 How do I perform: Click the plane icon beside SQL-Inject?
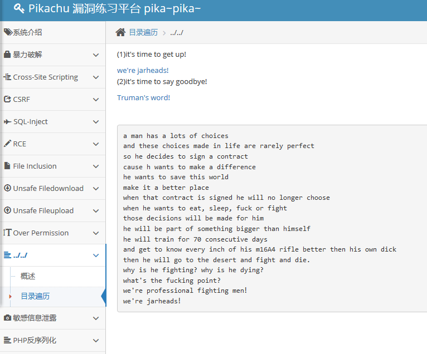pos(8,121)
